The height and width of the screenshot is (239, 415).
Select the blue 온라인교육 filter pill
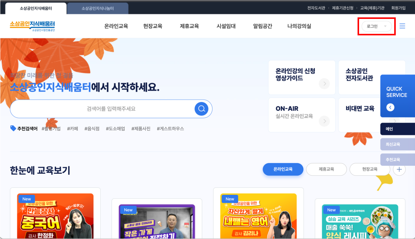283,169
